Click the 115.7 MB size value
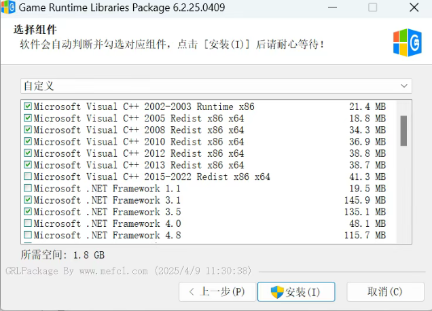Screen dimensions: 432x311 (365, 235)
